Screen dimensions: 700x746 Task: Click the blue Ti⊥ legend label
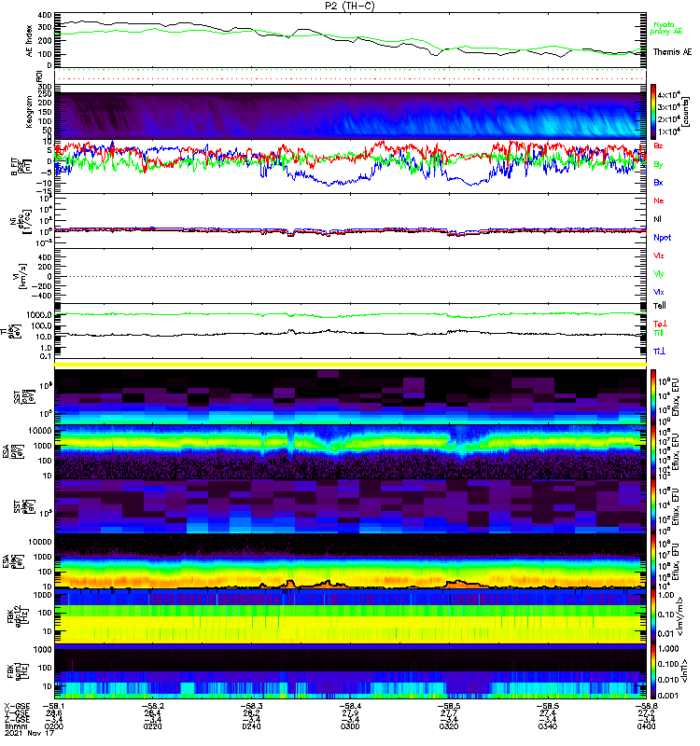pos(659,352)
